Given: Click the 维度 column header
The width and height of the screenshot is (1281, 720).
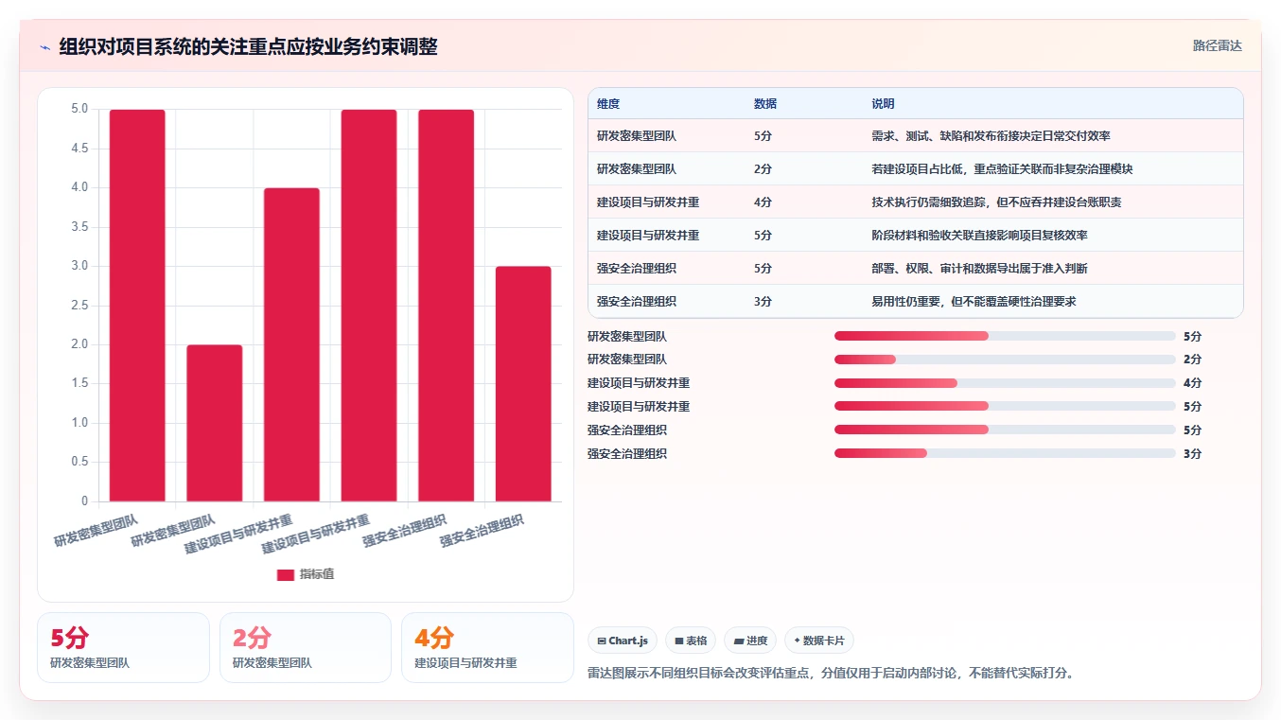Looking at the screenshot, I should pos(608,104).
